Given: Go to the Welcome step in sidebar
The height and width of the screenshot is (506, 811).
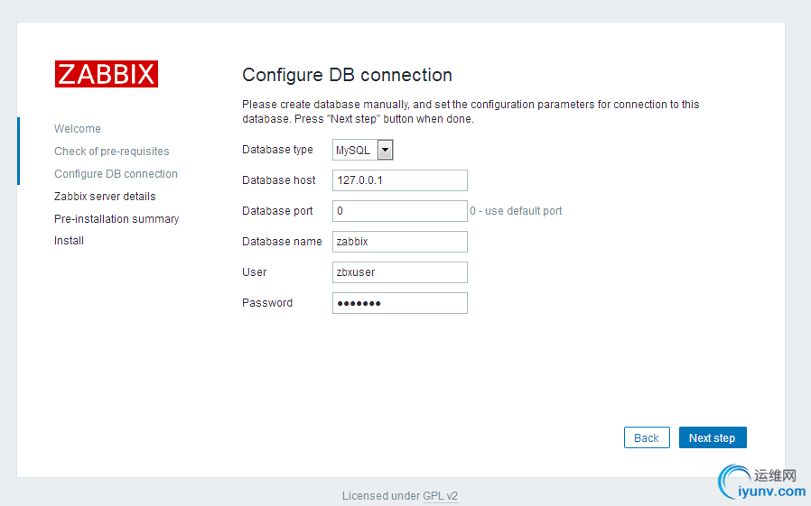Looking at the screenshot, I should pyautogui.click(x=78, y=129).
